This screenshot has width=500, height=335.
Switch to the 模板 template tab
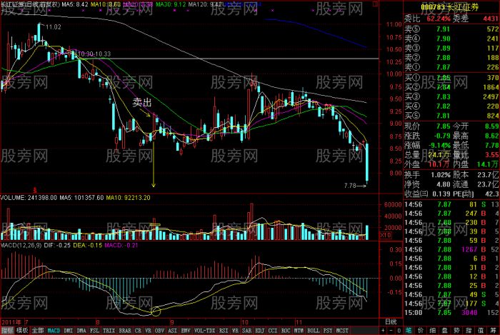coord(22,331)
